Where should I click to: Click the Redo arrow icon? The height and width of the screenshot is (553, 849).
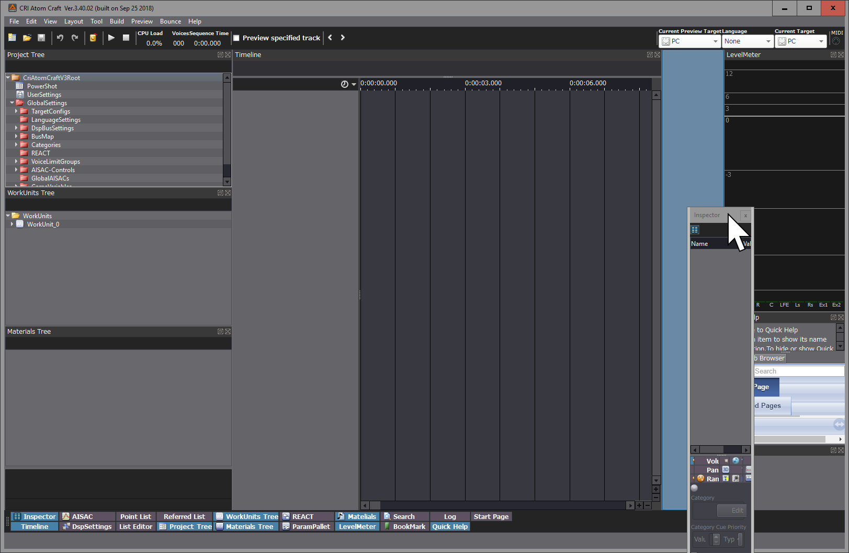[75, 38]
